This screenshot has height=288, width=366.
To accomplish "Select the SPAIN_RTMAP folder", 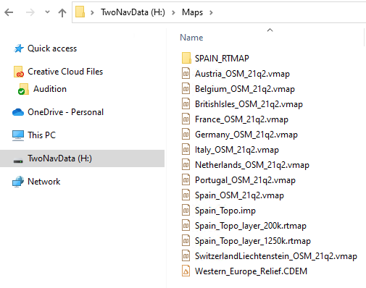I will [x=222, y=59].
